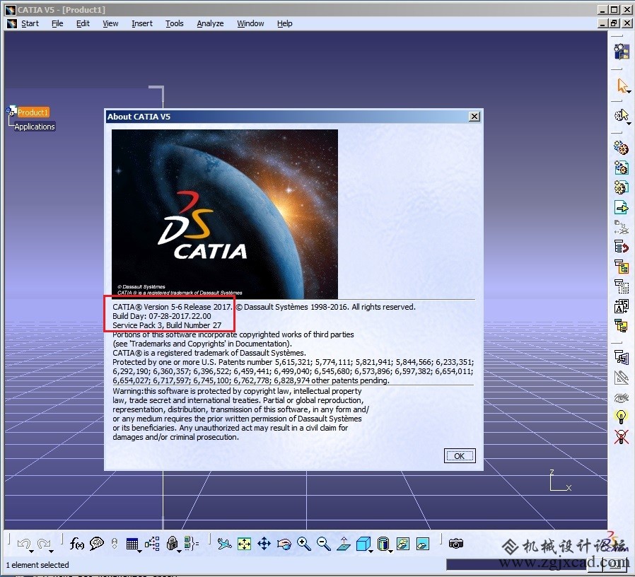Click the Replace Component icon with red arrow
The height and width of the screenshot is (577, 635).
pyautogui.click(x=622, y=247)
